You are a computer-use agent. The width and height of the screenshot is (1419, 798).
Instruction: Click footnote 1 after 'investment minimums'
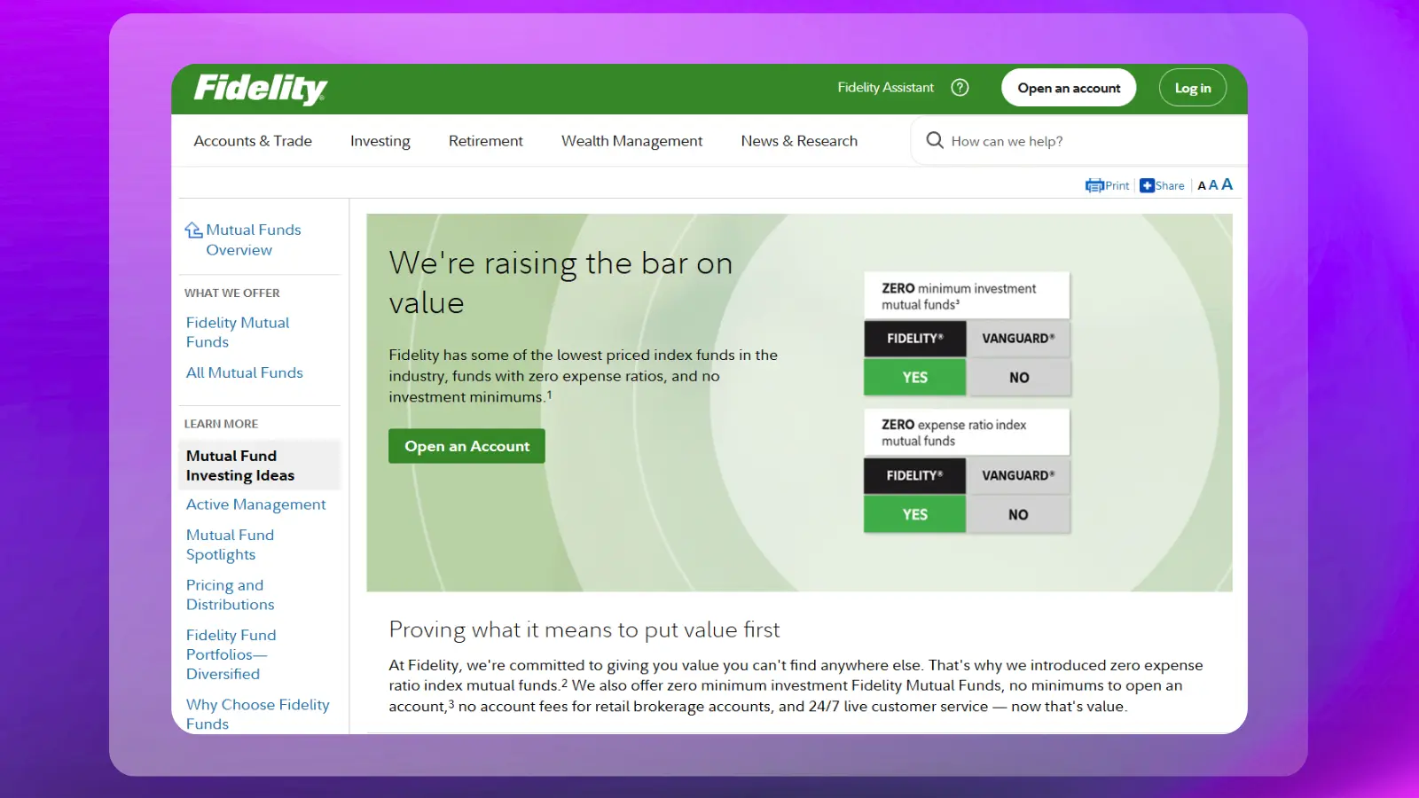pos(549,395)
